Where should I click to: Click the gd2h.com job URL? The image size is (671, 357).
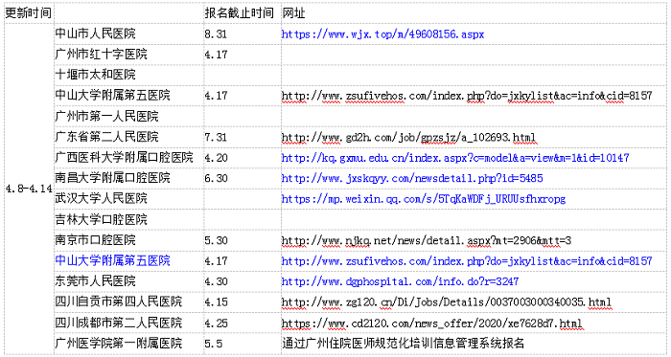(408, 138)
